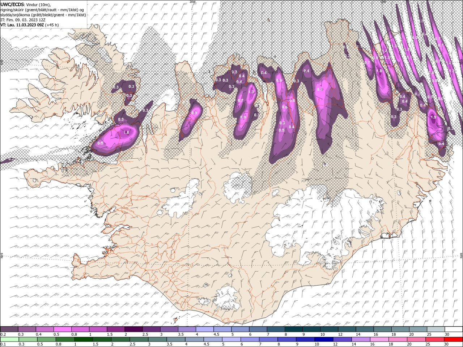Screen dimensions: 463x347
Task: Select the bright red swatch after lower 30
Action: pyautogui.click(x=453, y=339)
